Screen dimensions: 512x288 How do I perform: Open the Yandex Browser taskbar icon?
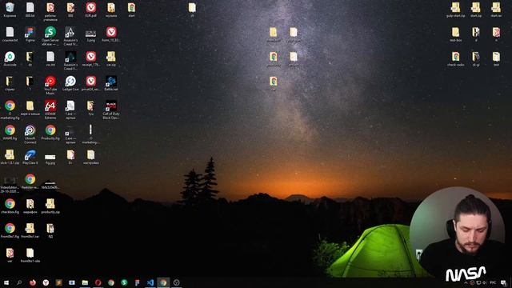pyautogui.click(x=46, y=282)
